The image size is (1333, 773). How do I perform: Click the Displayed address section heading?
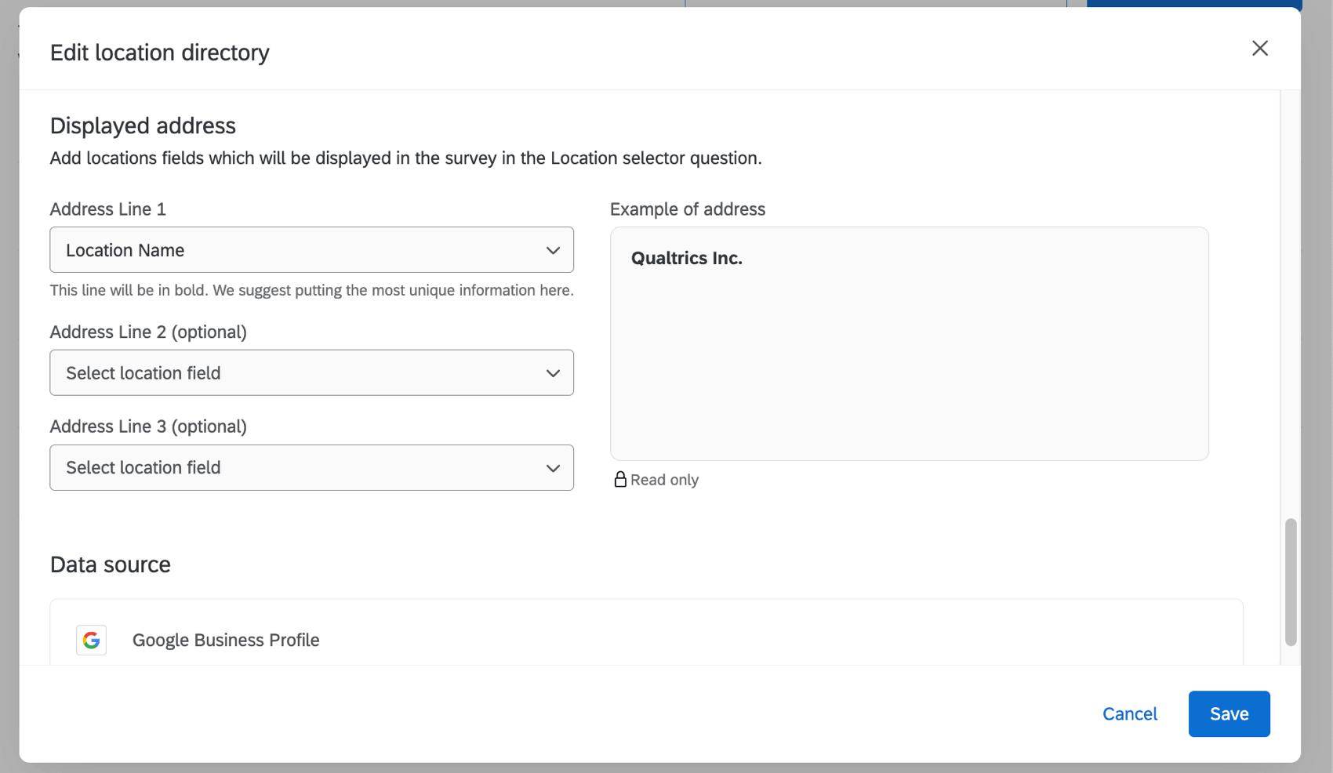point(143,125)
